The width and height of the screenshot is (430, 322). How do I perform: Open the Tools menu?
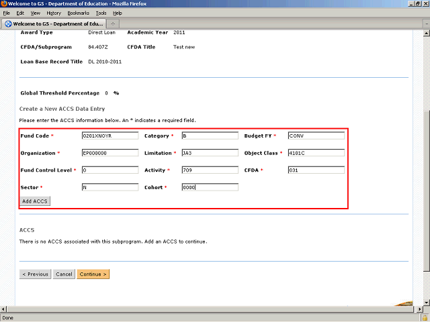coord(101,13)
